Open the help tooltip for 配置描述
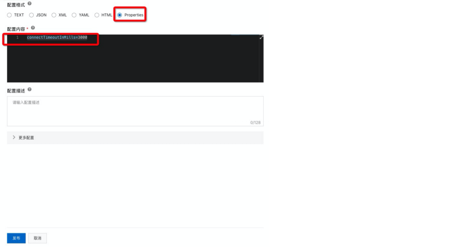The image size is (456, 249). point(29,90)
